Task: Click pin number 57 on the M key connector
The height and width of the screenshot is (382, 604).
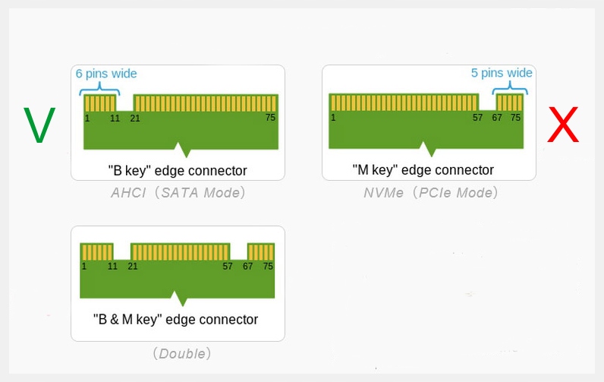Action: pyautogui.click(x=477, y=118)
